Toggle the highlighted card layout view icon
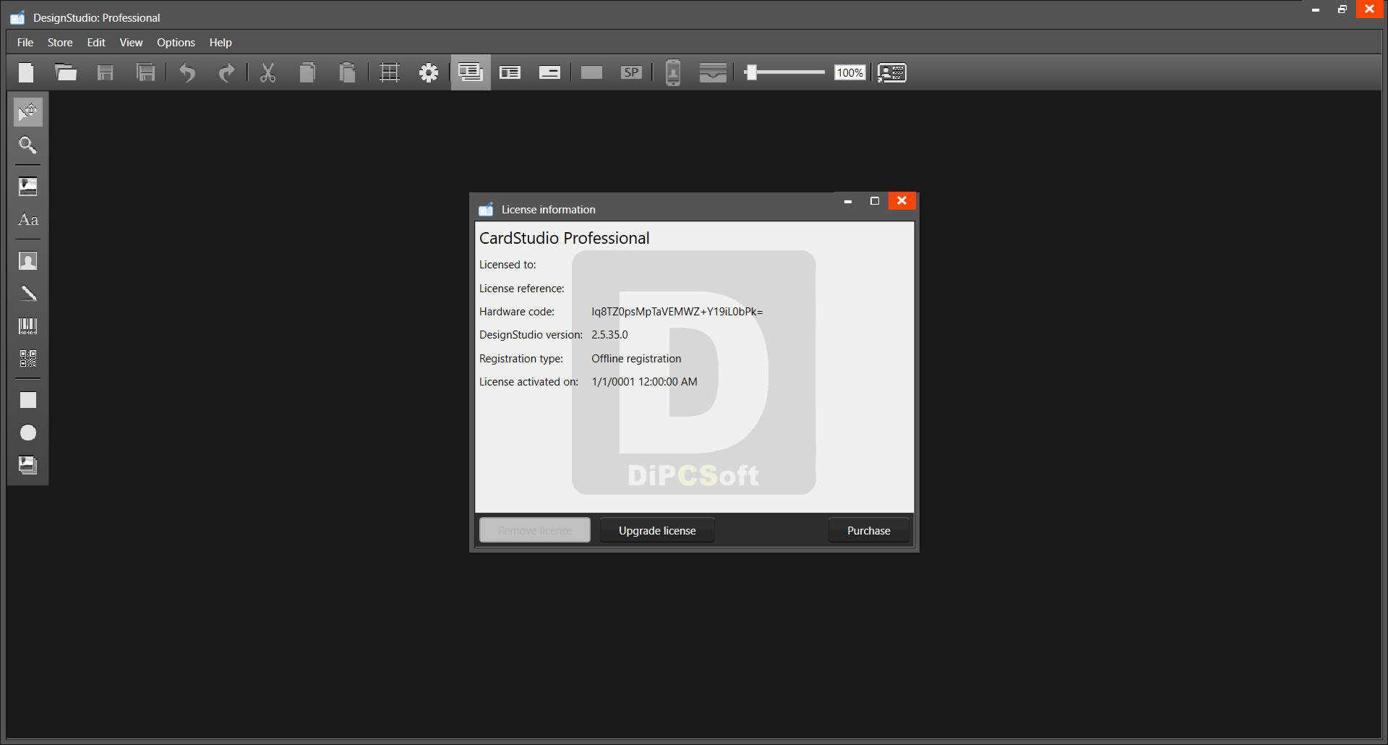The image size is (1388, 745). click(471, 72)
